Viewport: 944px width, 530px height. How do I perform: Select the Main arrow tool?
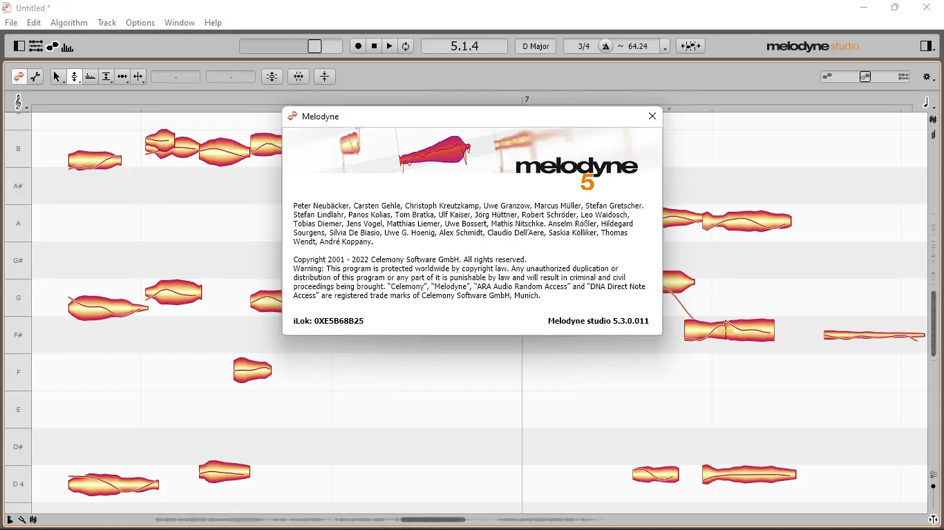point(58,77)
